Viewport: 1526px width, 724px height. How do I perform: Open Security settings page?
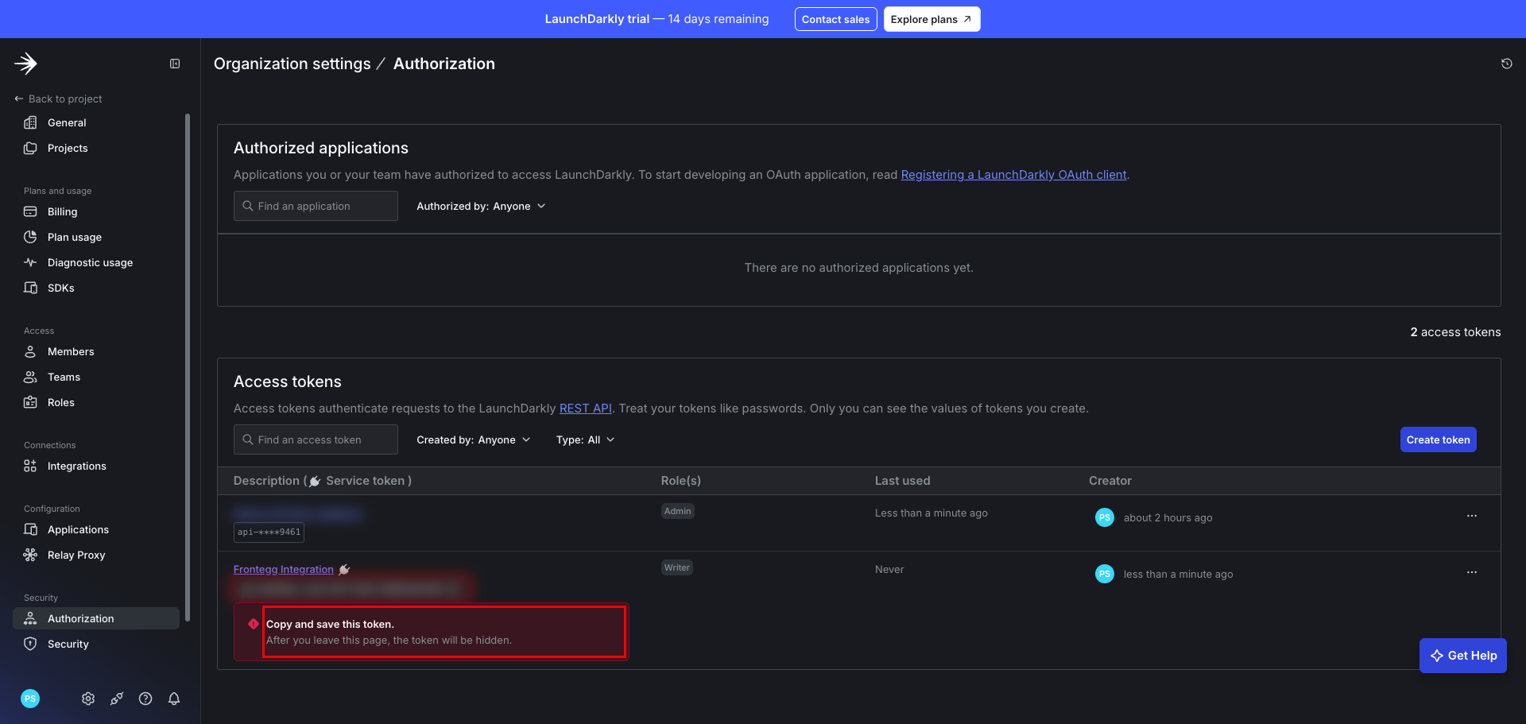point(96,644)
